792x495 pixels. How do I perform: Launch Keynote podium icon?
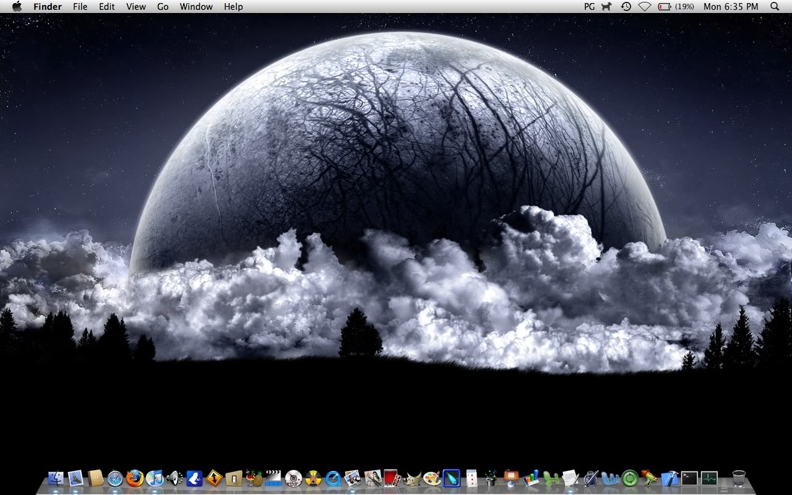pyautogui.click(x=511, y=478)
